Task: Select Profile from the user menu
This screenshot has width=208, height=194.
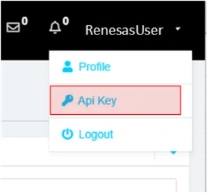Action: (120, 67)
